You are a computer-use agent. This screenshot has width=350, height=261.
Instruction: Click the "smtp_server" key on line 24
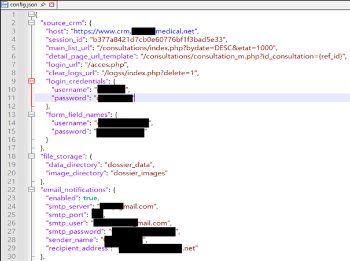click(x=69, y=207)
